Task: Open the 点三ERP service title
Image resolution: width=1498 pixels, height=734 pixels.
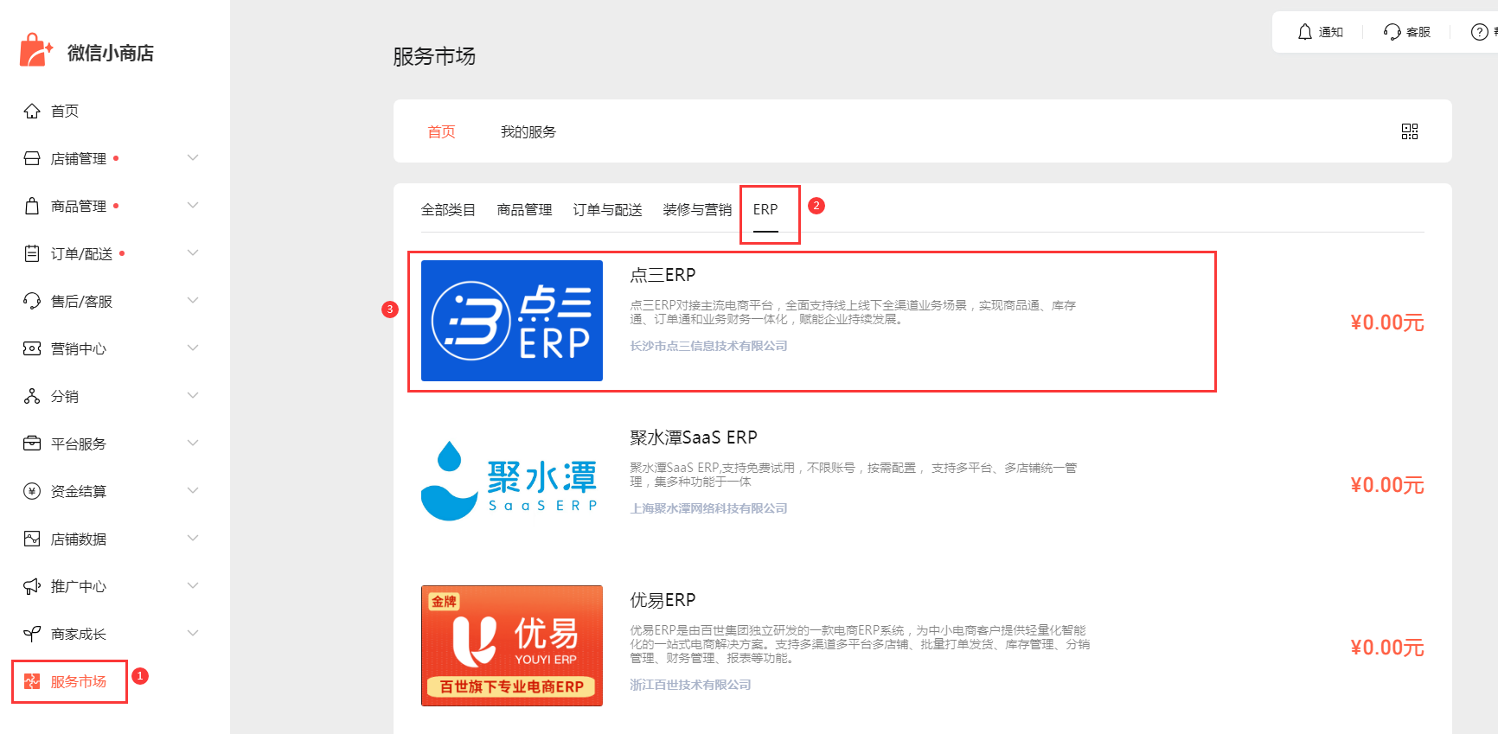Action: pyautogui.click(x=663, y=275)
